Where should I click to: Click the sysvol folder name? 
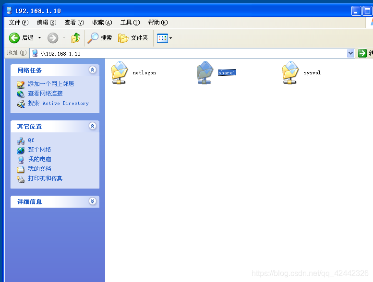coord(313,73)
